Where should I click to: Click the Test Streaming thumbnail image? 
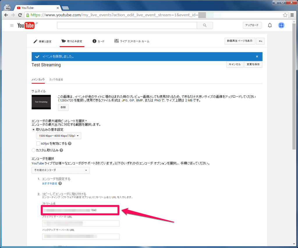pyautogui.click(x=41, y=102)
